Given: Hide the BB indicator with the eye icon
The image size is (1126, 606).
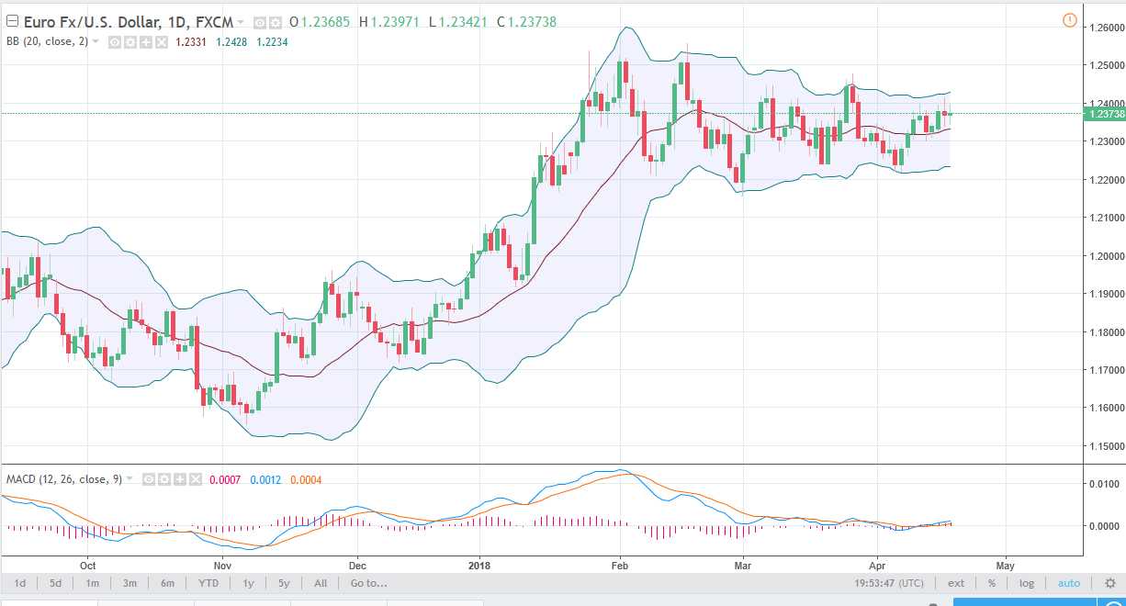Looking at the screenshot, I should pos(114,41).
